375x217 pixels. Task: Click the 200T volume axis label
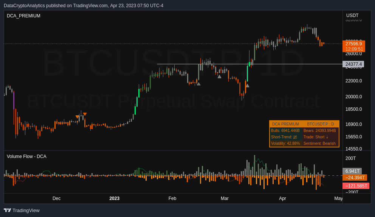pos(350,158)
